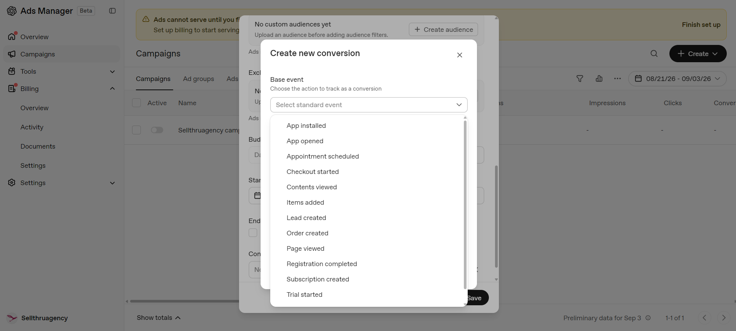Click the Create audience button
Viewport: 736px width, 331px height.
coord(443,30)
